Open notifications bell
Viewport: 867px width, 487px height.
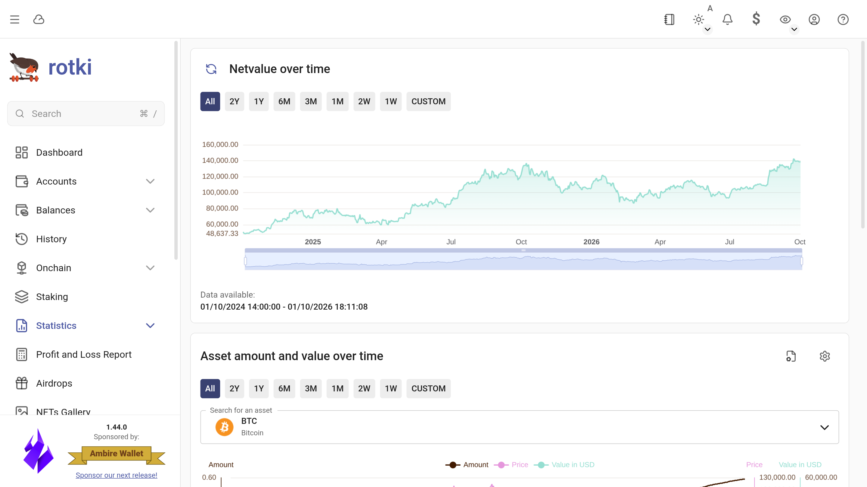[727, 20]
